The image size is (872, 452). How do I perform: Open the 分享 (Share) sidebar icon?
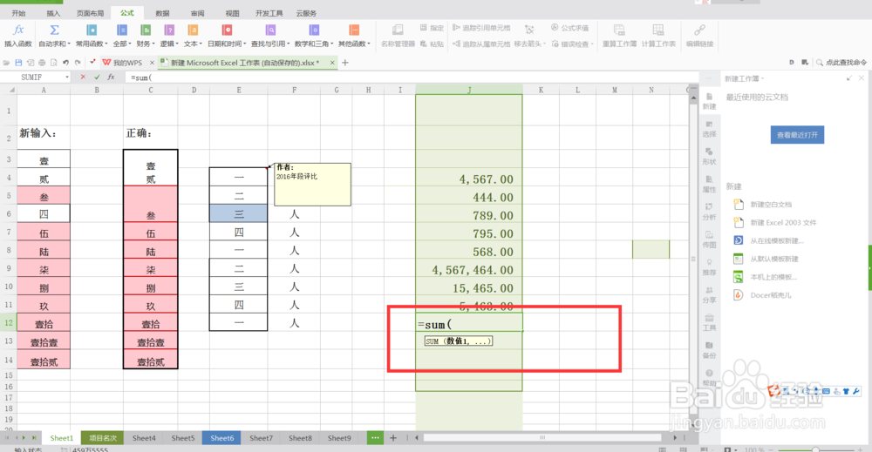click(x=709, y=294)
